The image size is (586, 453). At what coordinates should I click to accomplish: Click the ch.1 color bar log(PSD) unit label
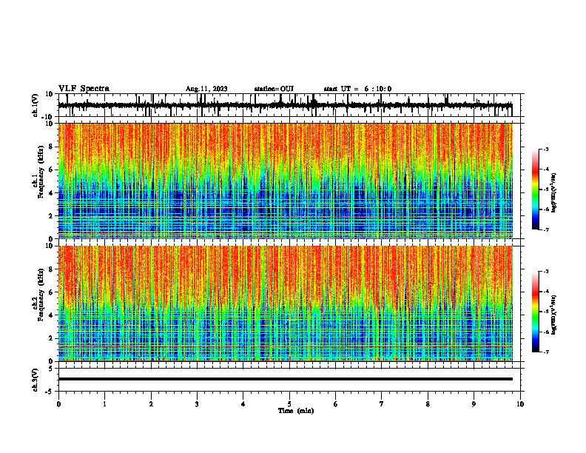(x=554, y=193)
